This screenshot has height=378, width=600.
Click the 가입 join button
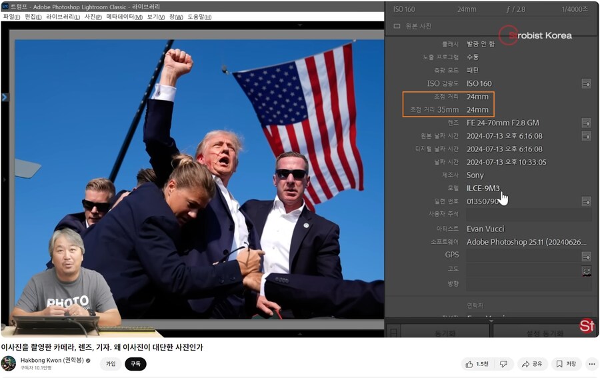(111, 364)
